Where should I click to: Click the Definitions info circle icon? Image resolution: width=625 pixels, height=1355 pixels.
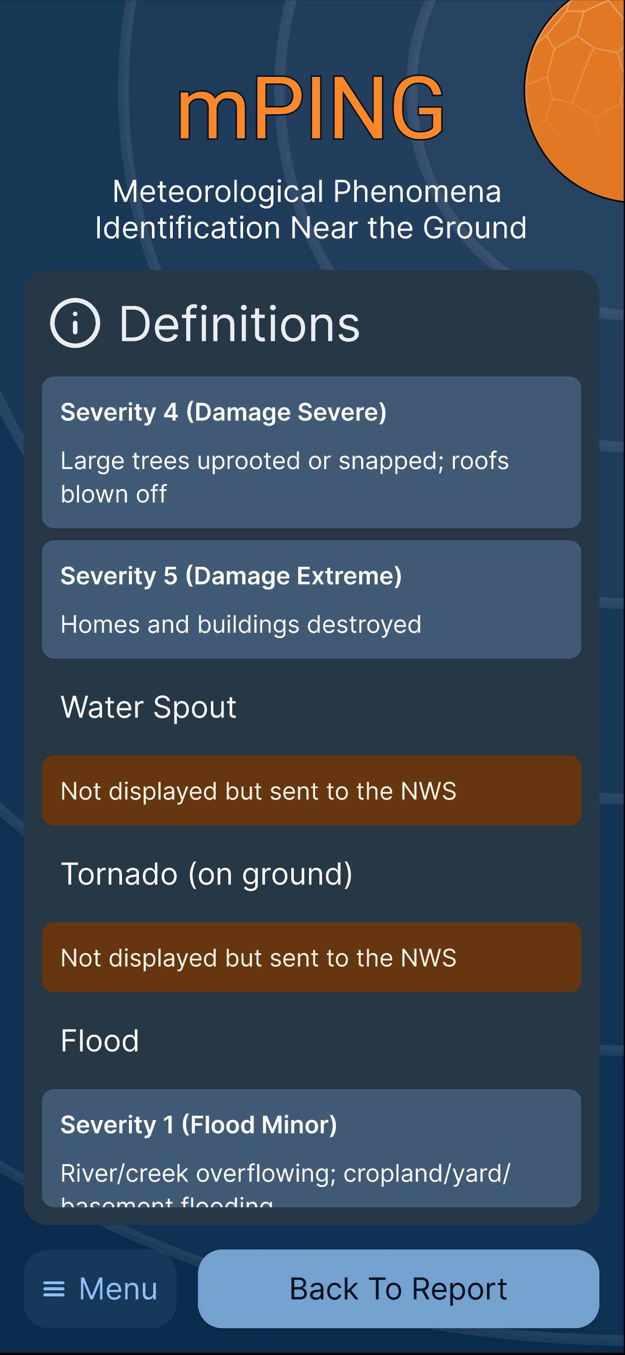[x=75, y=323]
